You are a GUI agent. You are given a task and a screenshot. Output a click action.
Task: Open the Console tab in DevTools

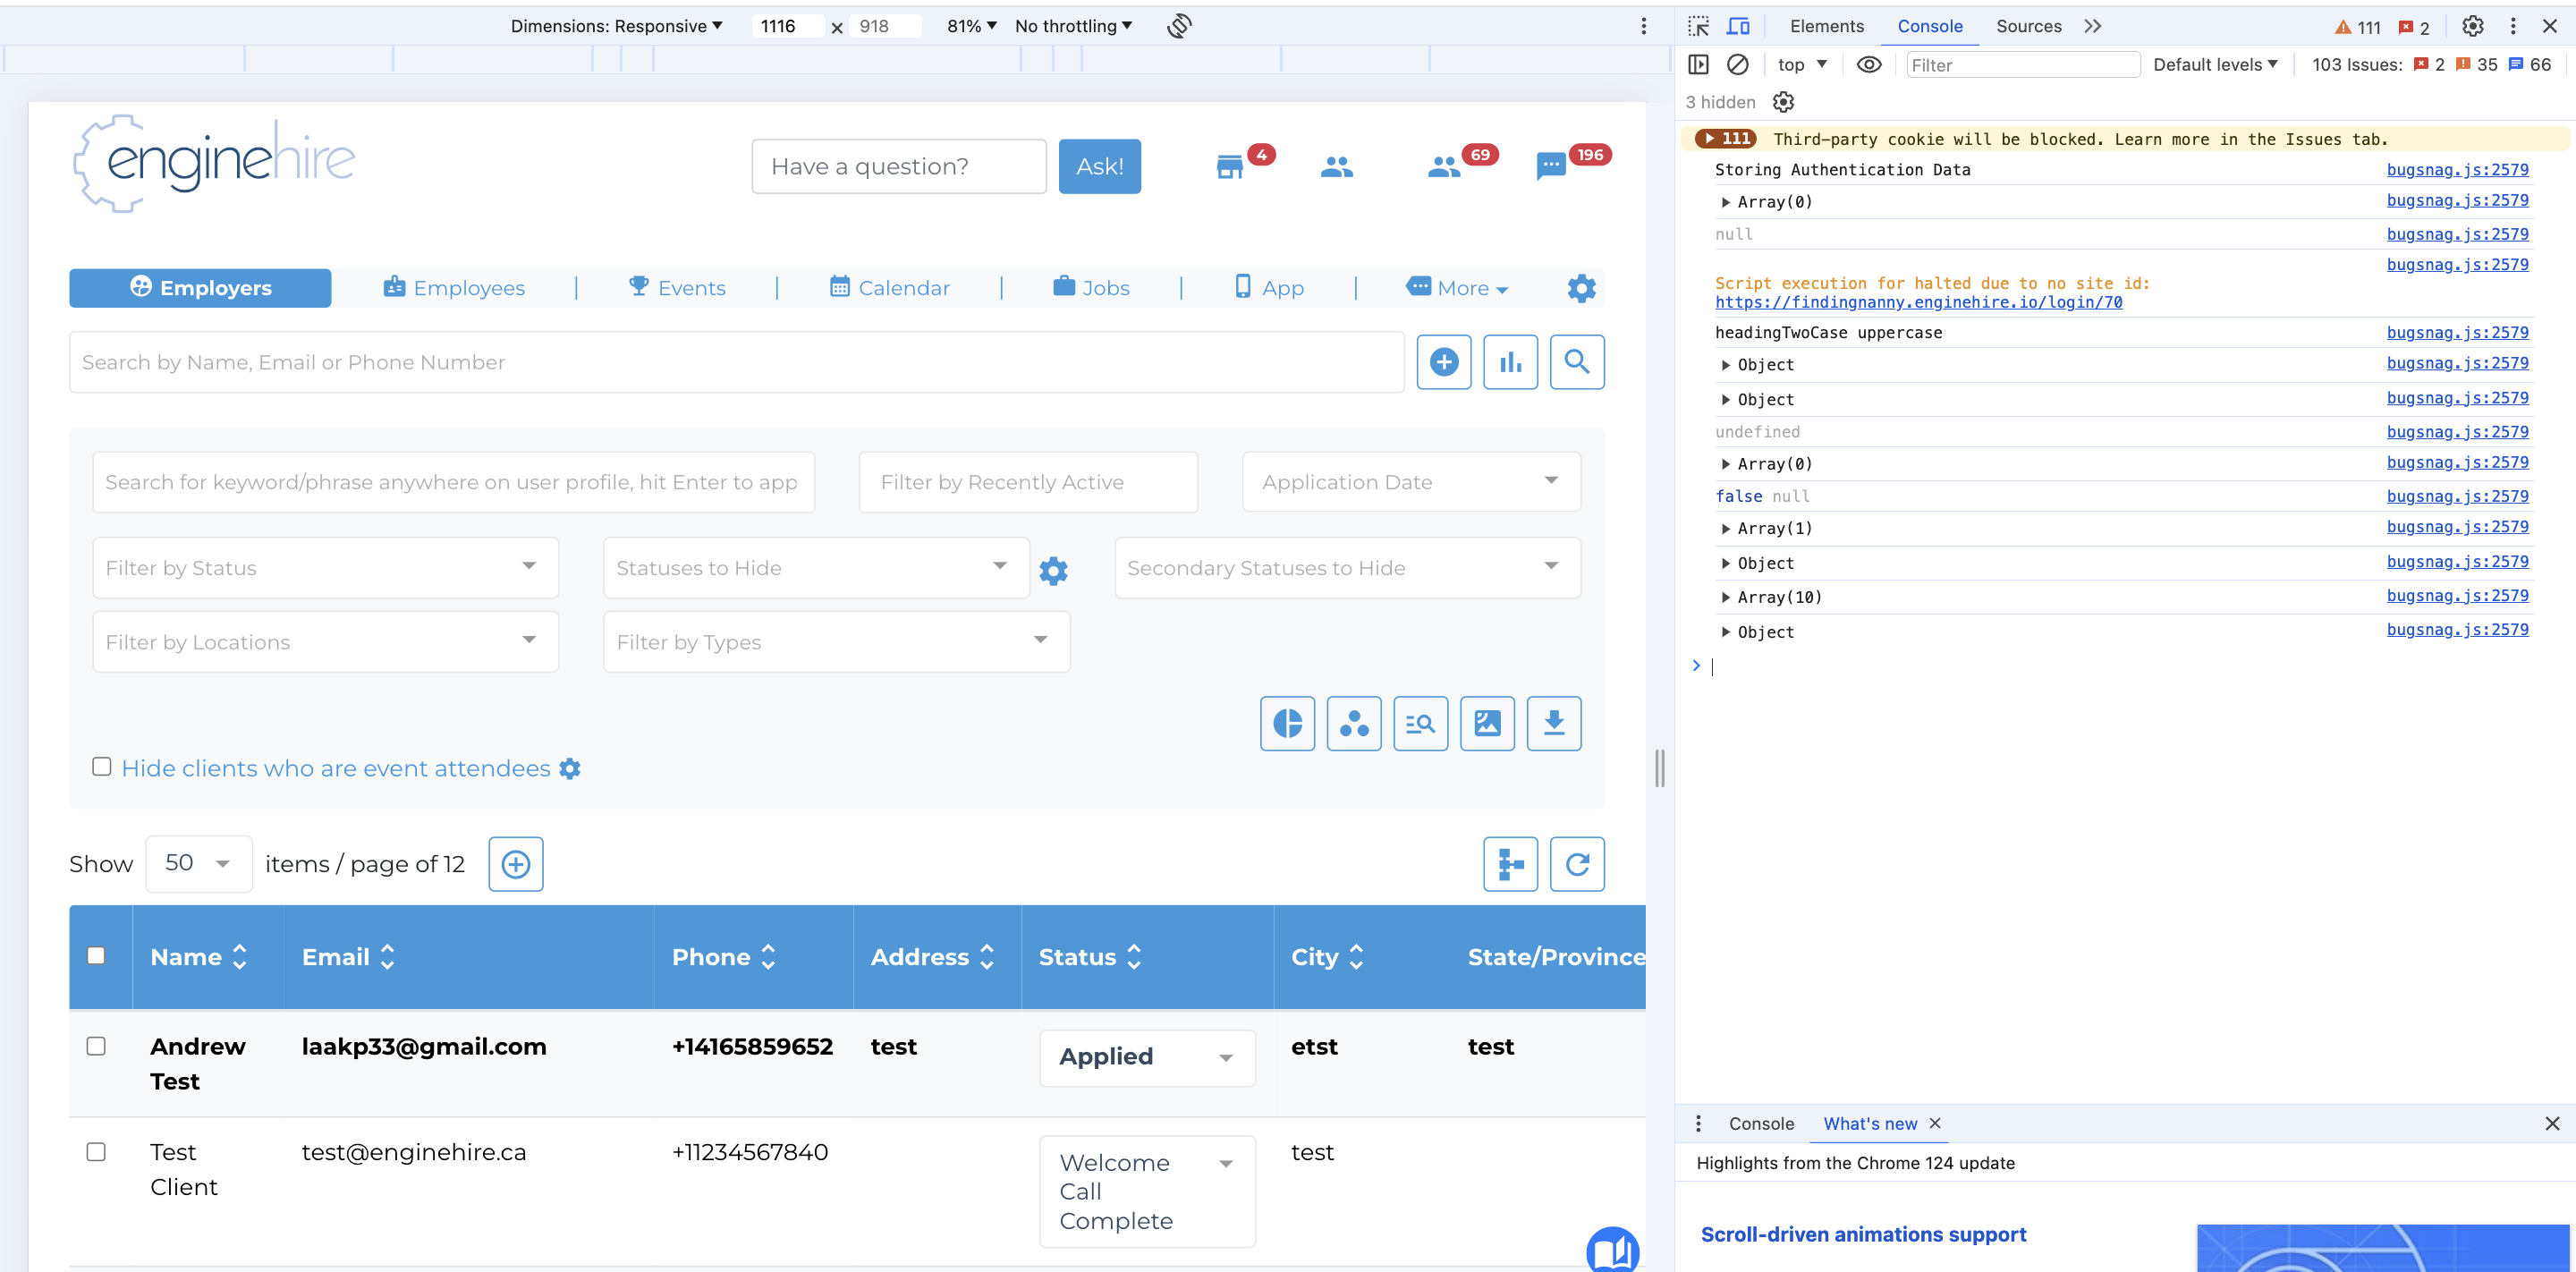coord(1930,26)
